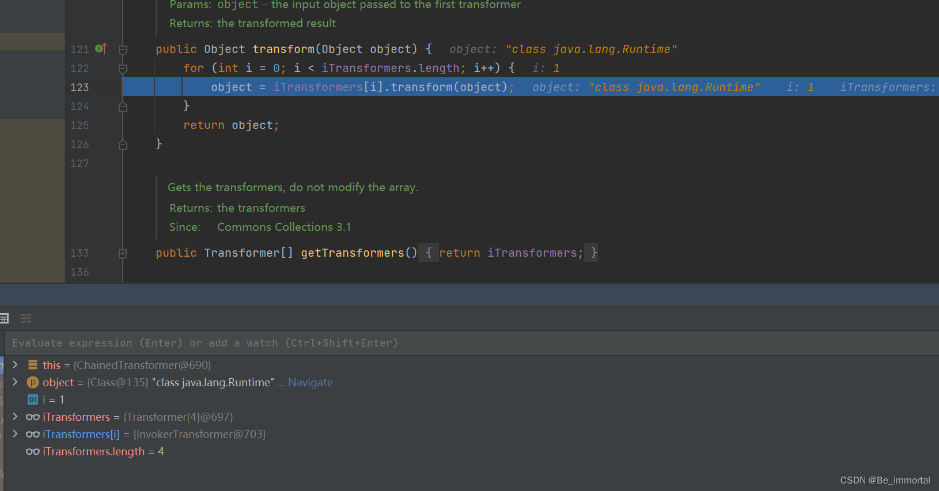Click the fold end marker at line 124
This screenshot has height=491, width=939.
click(123, 106)
